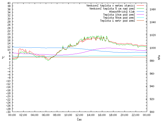Click the right axis value '1060'

tap(153, 10)
